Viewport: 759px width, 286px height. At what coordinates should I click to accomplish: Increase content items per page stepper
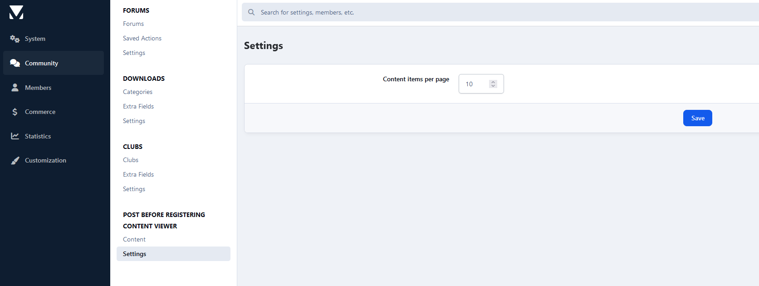pyautogui.click(x=493, y=82)
